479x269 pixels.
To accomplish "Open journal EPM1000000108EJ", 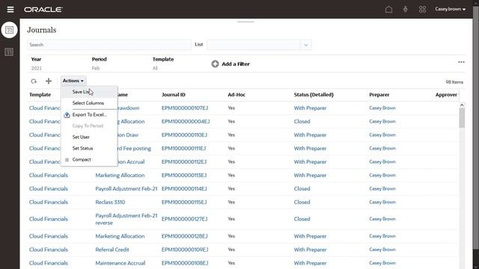I will pyautogui.click(x=185, y=263).
